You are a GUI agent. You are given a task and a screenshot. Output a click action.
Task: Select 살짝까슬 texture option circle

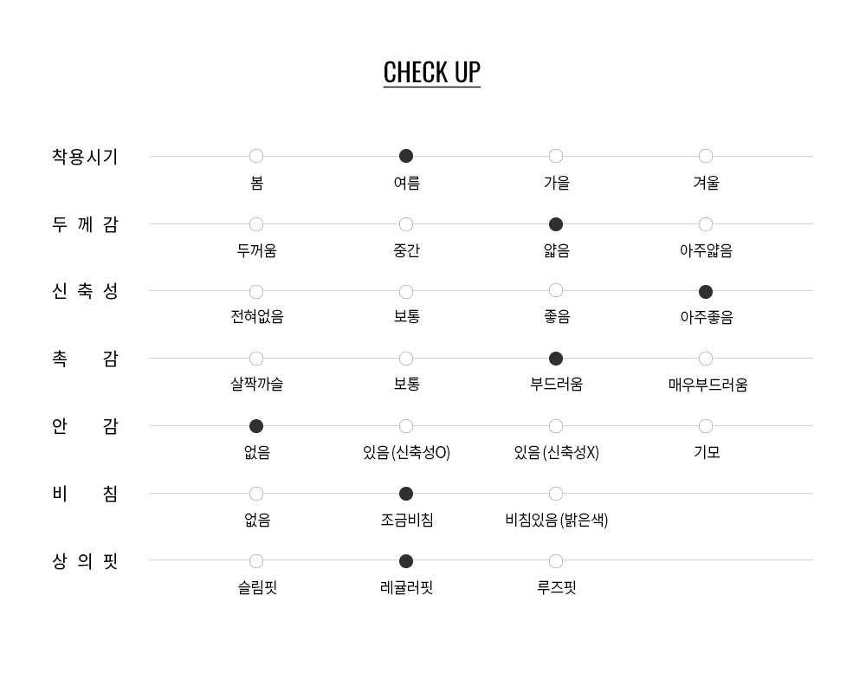(x=256, y=359)
